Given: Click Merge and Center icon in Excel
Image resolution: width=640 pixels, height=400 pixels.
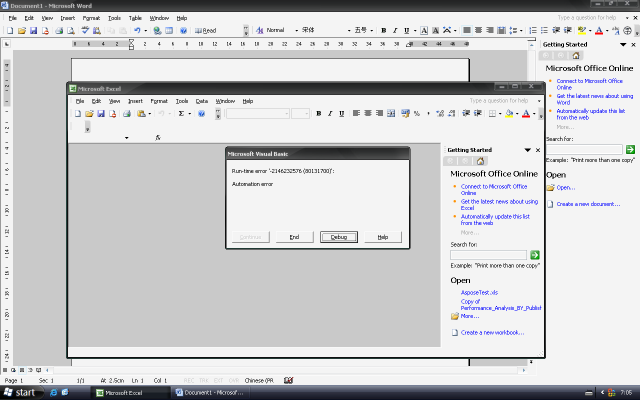Looking at the screenshot, I should point(391,113).
